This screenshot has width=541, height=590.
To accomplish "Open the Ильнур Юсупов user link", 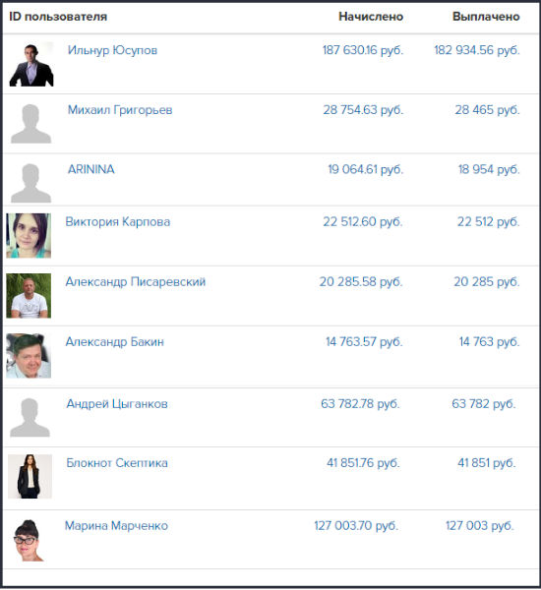I will point(112,50).
